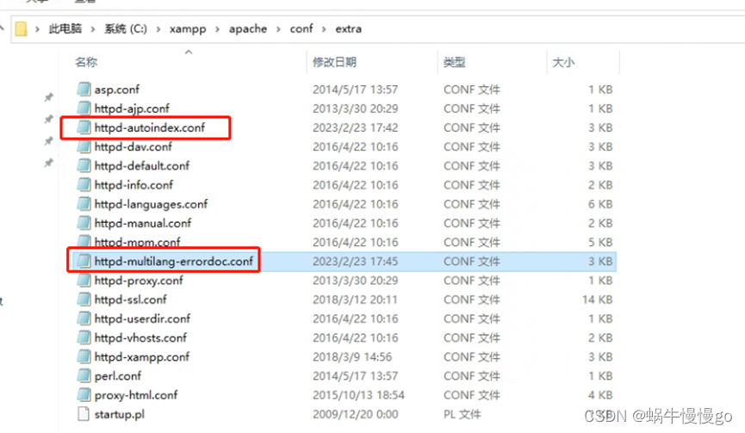
Task: Click the httpd-languages.conf file icon
Action: click(84, 204)
